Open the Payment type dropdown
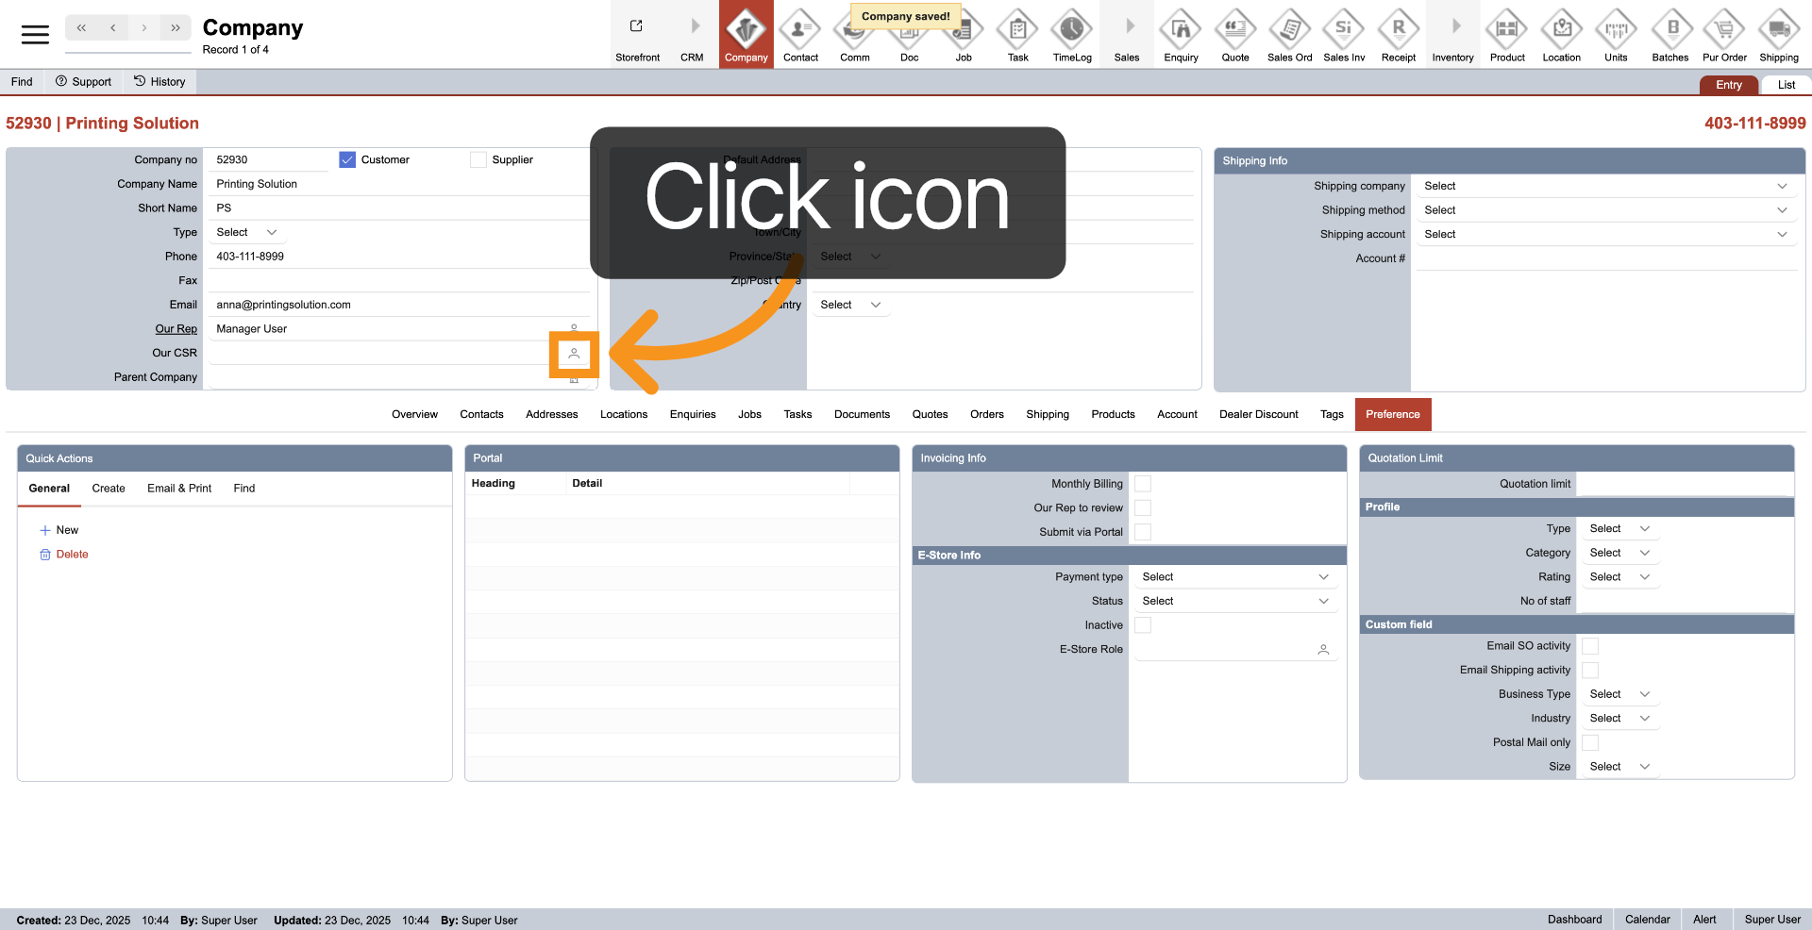Viewport: 1812px width, 930px height. coord(1234,577)
